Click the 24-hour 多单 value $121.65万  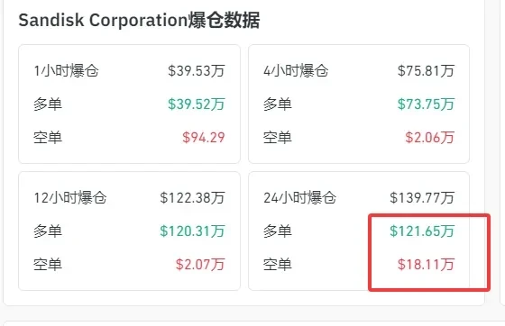point(422,231)
